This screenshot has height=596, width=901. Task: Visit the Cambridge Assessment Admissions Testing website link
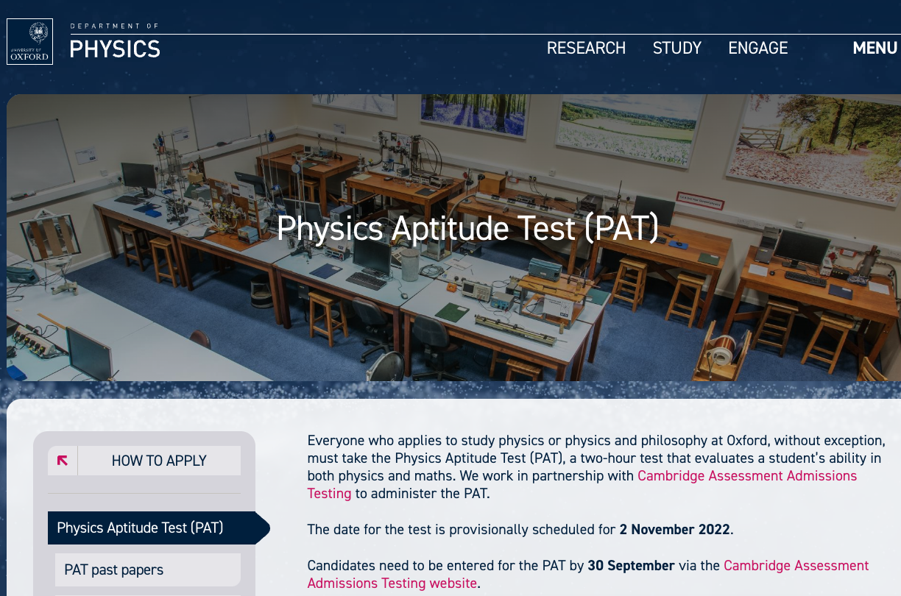tap(796, 565)
